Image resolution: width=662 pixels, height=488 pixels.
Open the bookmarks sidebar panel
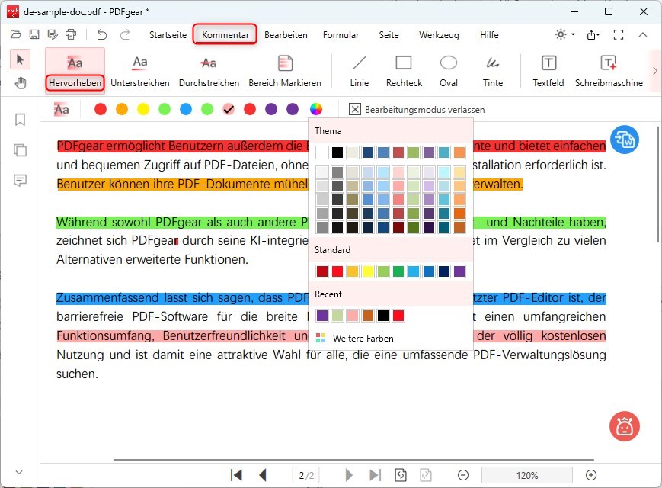[x=20, y=120]
